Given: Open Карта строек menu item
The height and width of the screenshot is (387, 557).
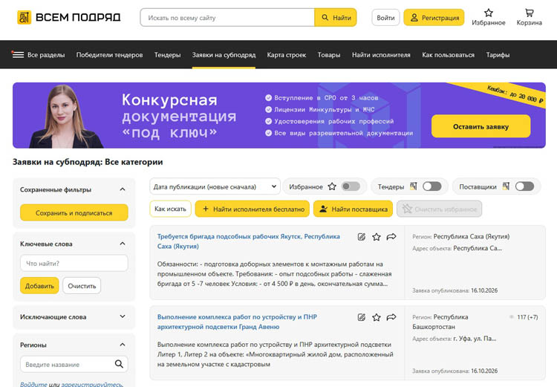Looking at the screenshot, I should click(x=287, y=55).
